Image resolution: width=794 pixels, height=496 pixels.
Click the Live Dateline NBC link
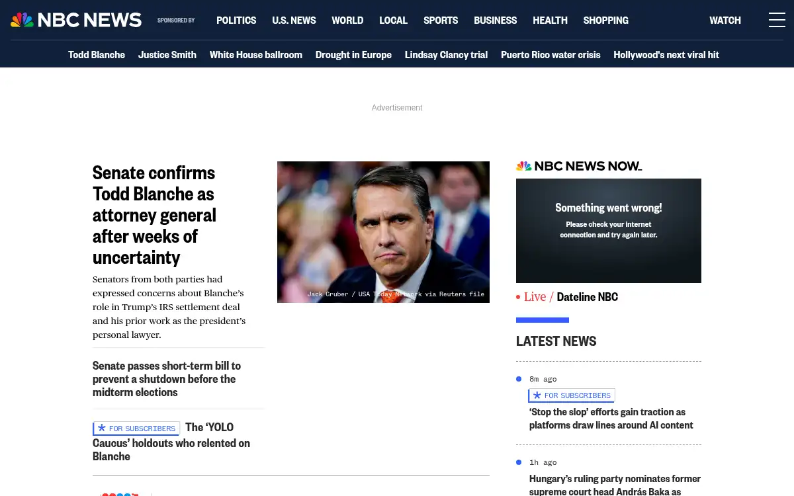point(567,297)
